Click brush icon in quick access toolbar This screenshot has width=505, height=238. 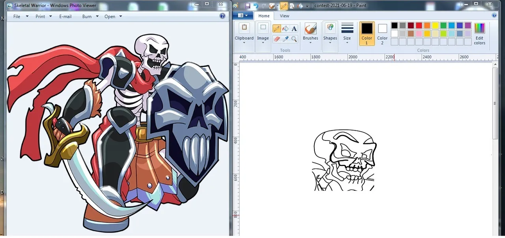coord(272,6)
